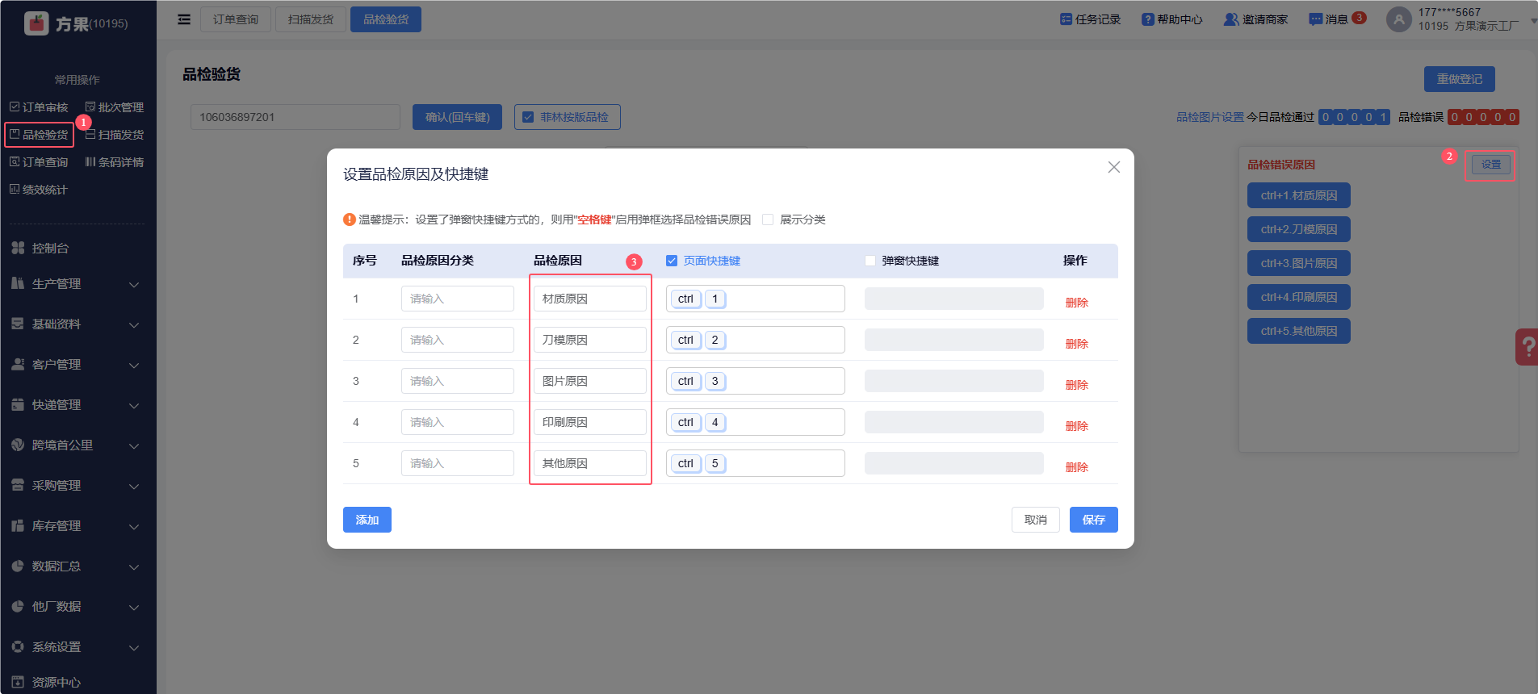Uncheck the 页面快捷键 checkbox
Image resolution: width=1538 pixels, height=694 pixels.
[672, 261]
